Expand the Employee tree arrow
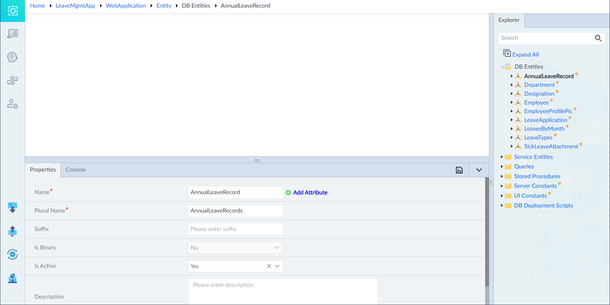 pos(512,102)
